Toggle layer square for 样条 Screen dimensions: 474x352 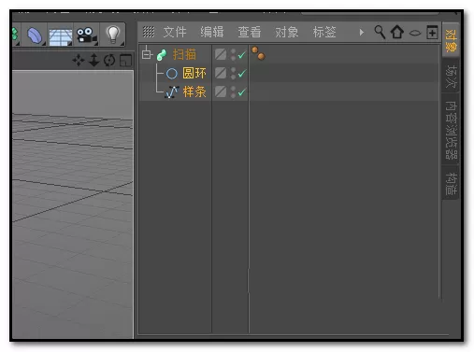coord(221,92)
